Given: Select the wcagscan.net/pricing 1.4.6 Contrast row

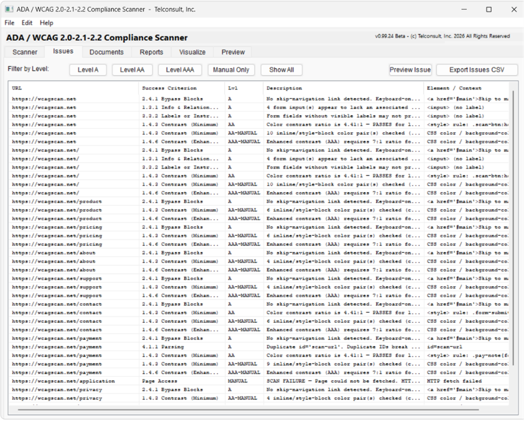Looking at the screenshot, I should (x=259, y=244).
